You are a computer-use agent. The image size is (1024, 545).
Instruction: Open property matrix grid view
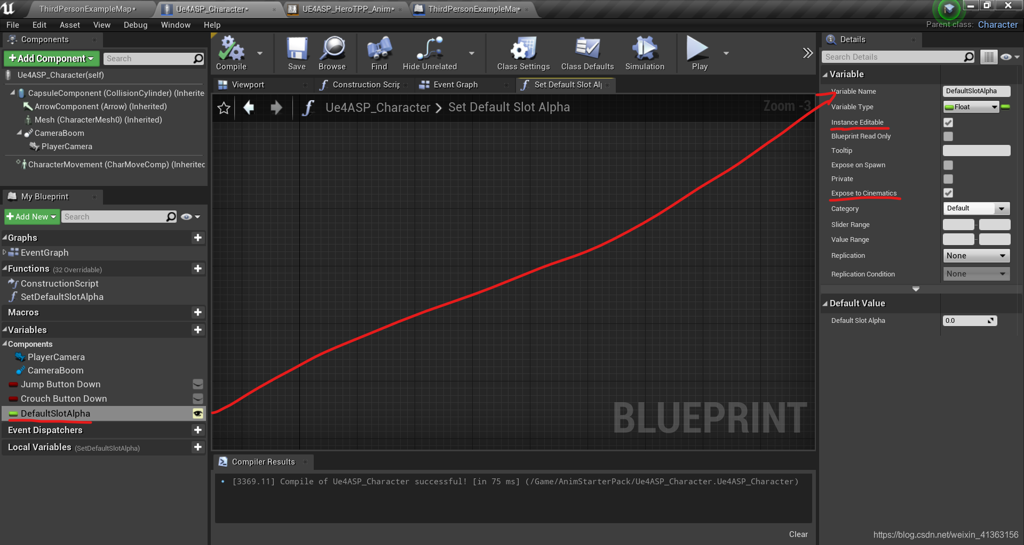pos(989,57)
